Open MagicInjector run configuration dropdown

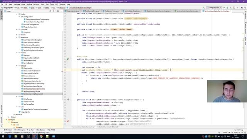pos(215,8)
